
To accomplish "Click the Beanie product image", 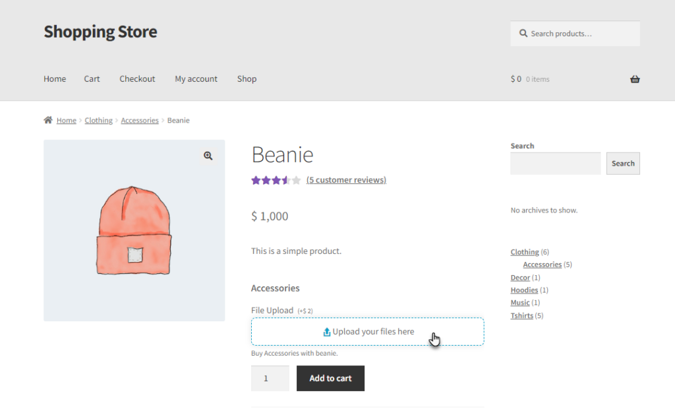I will click(134, 230).
